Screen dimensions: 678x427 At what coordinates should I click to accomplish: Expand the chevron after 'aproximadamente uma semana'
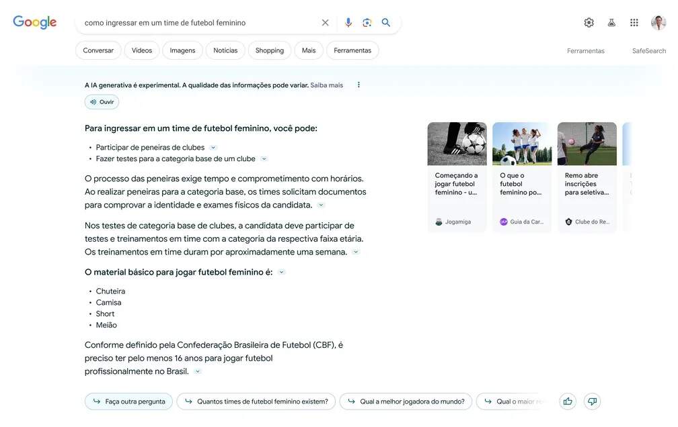pyautogui.click(x=356, y=252)
